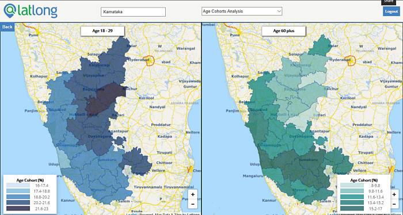403x215 pixels.
Task: Click Udupi label on the left map
Action: 54,164
